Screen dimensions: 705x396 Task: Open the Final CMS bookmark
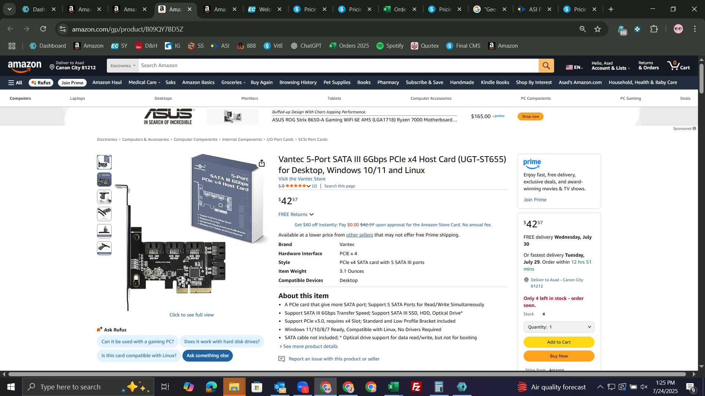[463, 46]
